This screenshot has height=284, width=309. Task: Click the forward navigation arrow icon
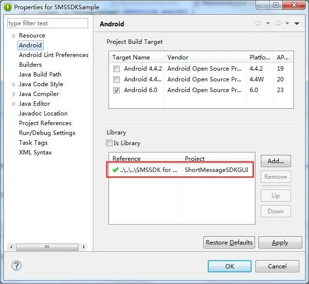(x=277, y=24)
